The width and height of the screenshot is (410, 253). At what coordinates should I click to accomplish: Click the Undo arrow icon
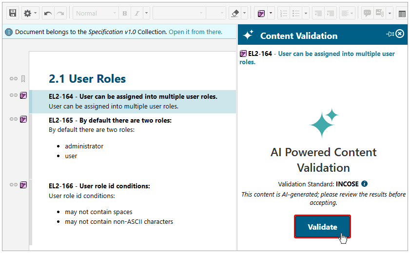48,13
